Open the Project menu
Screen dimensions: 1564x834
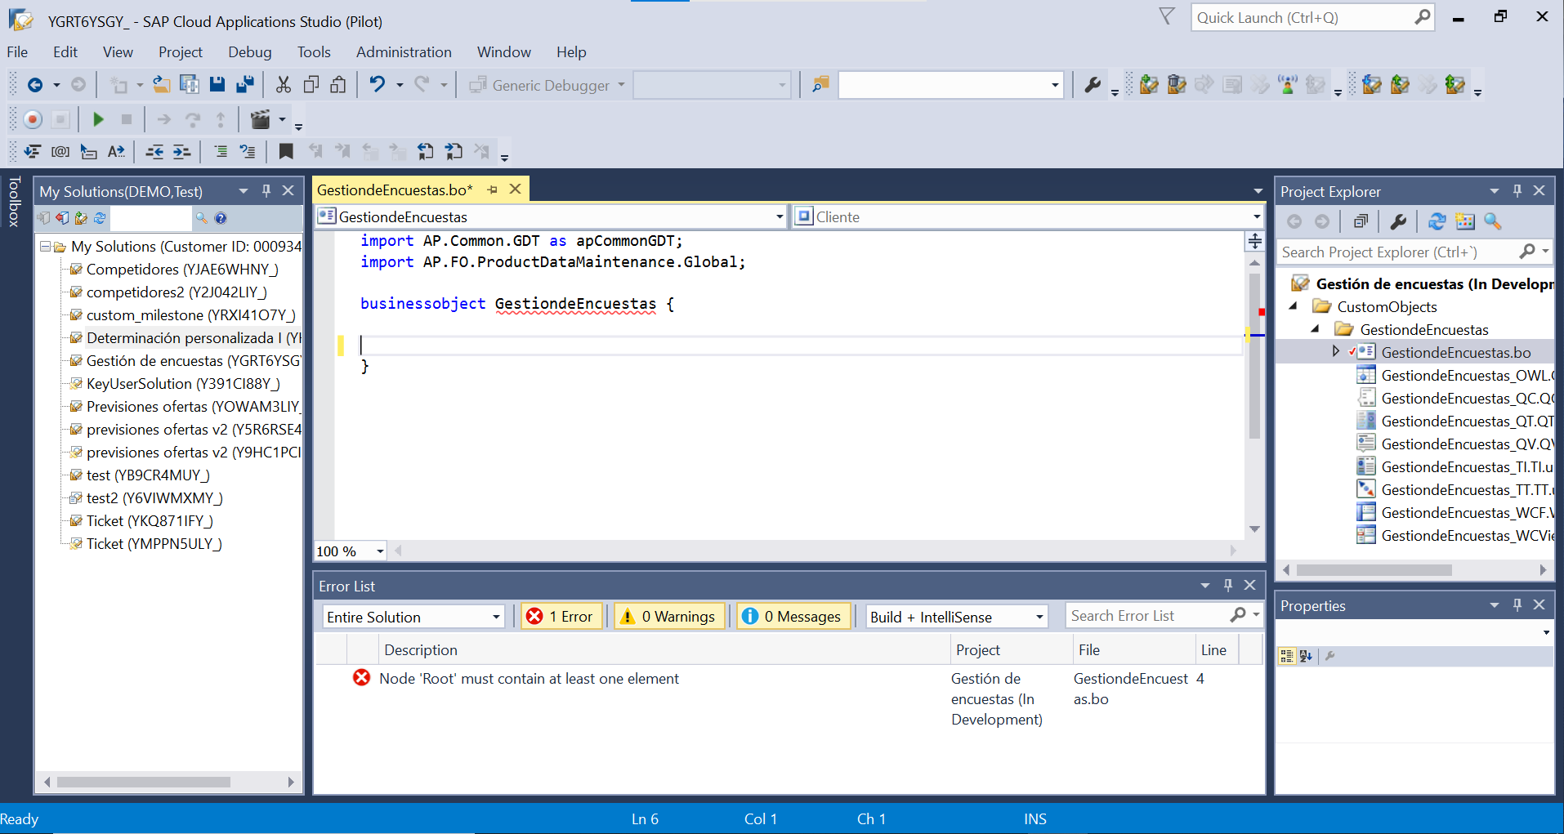[181, 51]
